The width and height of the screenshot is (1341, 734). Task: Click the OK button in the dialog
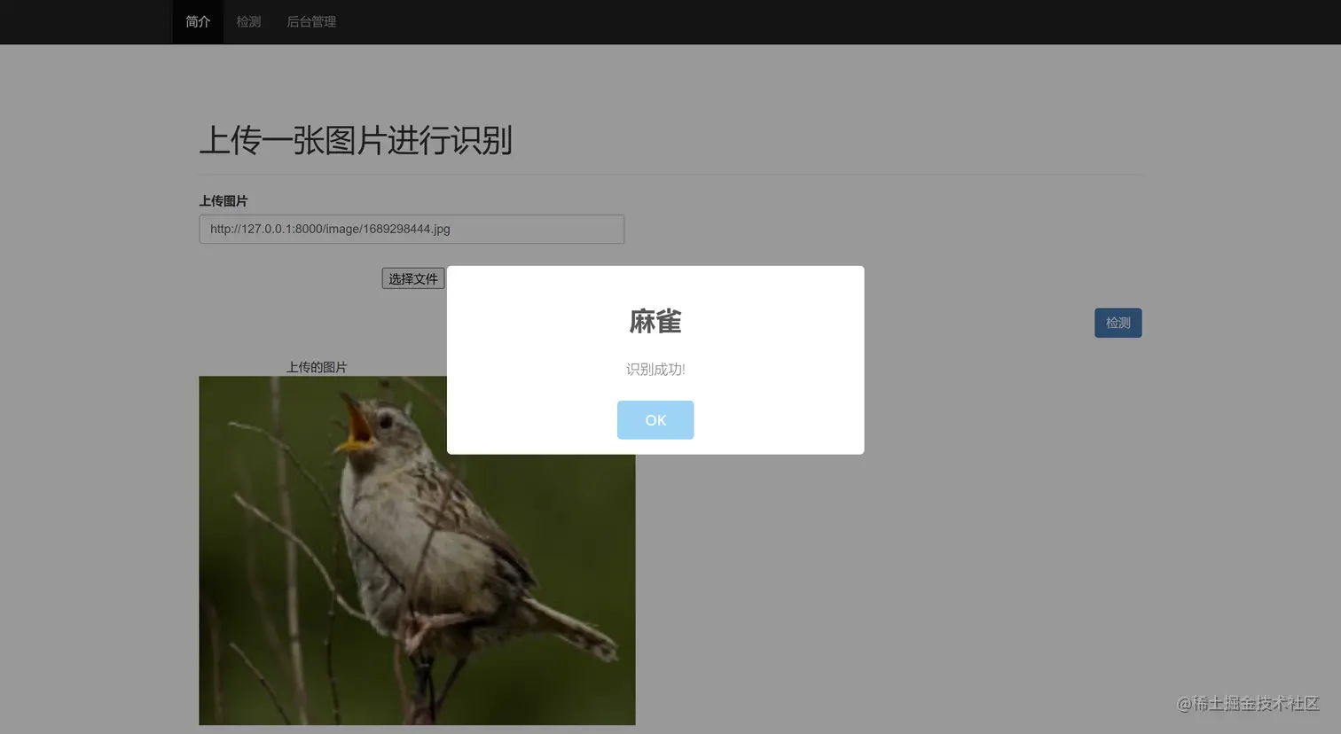655,419
